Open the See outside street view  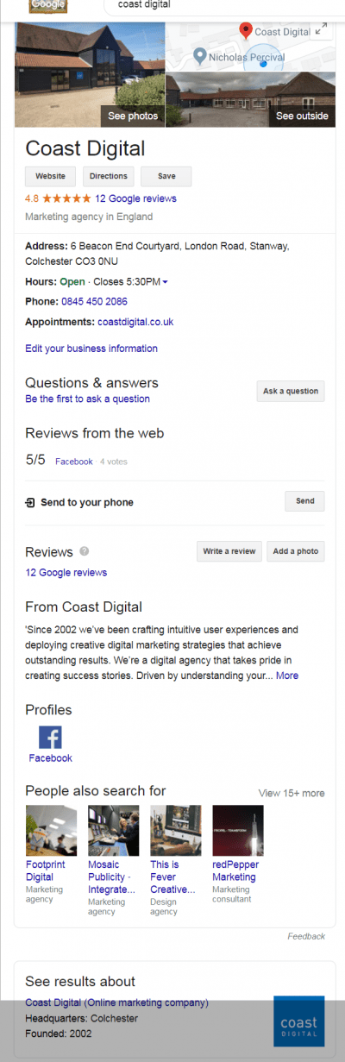[250, 99]
